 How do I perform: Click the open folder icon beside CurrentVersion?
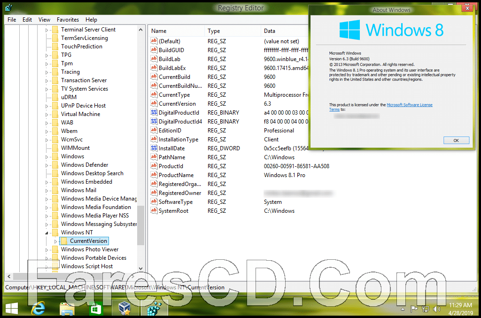[x=64, y=241]
